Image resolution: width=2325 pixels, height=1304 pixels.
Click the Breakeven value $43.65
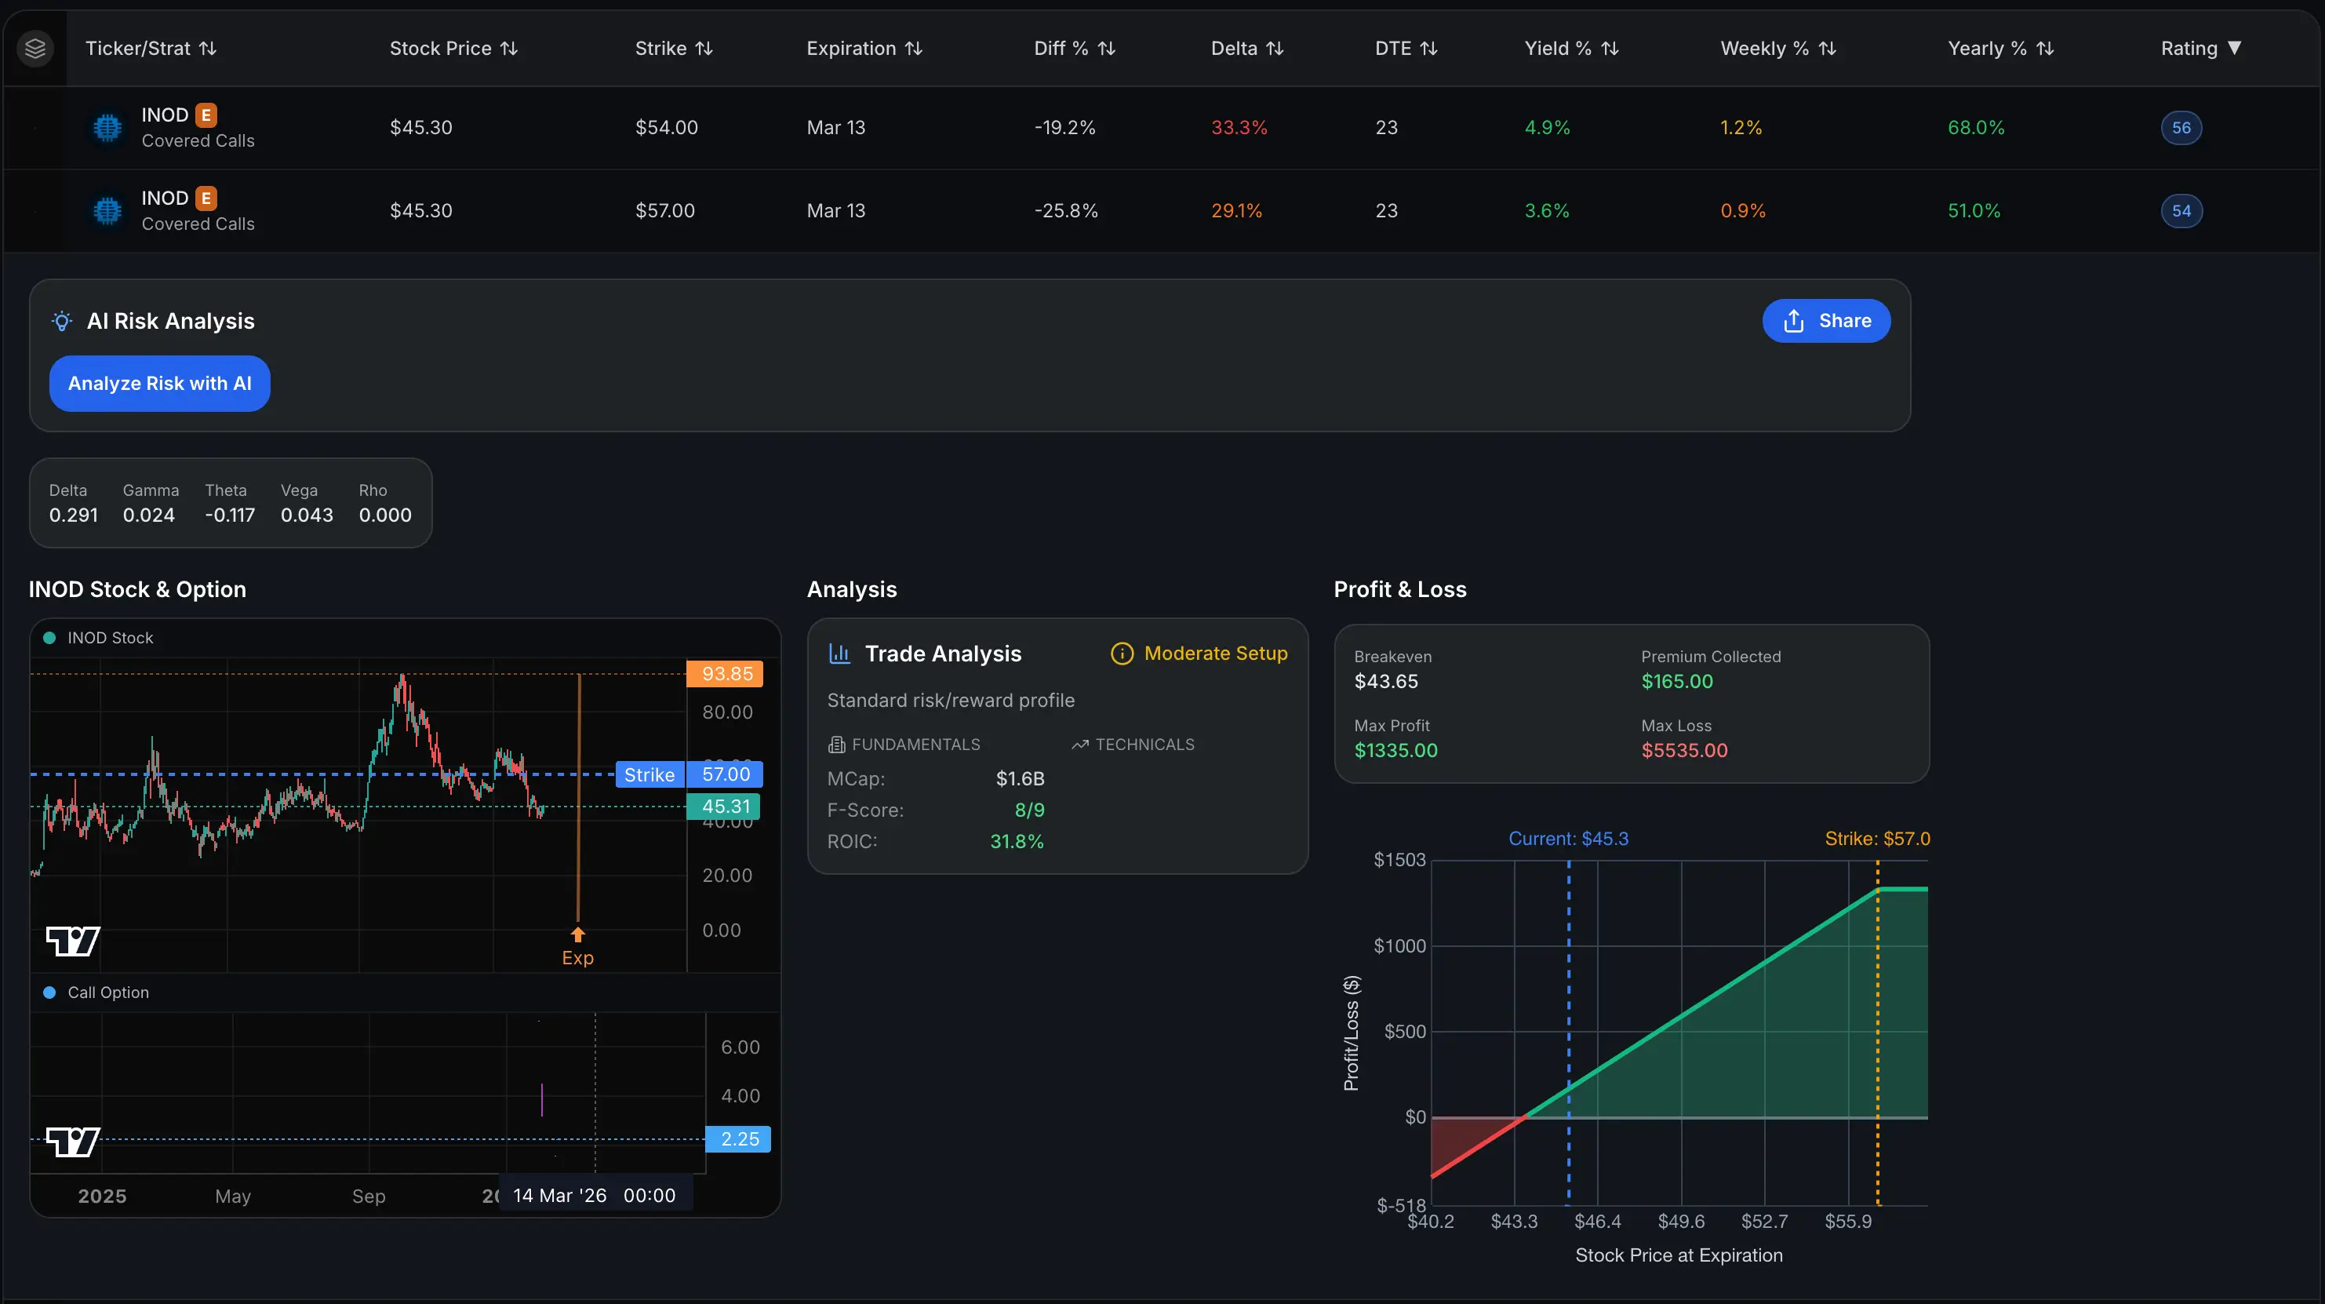pyautogui.click(x=1385, y=681)
